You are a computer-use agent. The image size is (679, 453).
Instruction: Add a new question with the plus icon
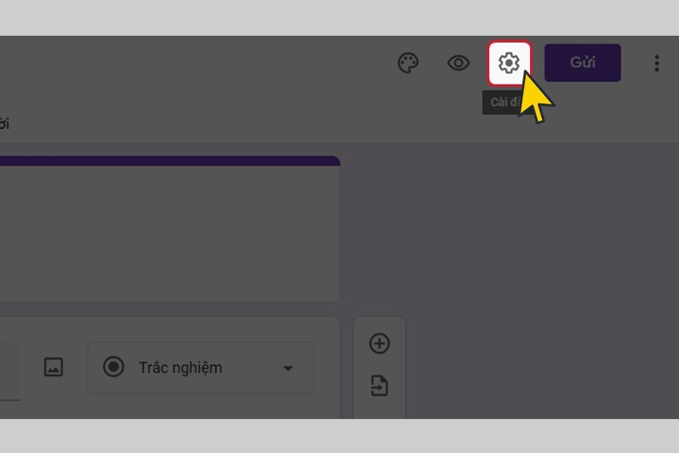tap(380, 344)
